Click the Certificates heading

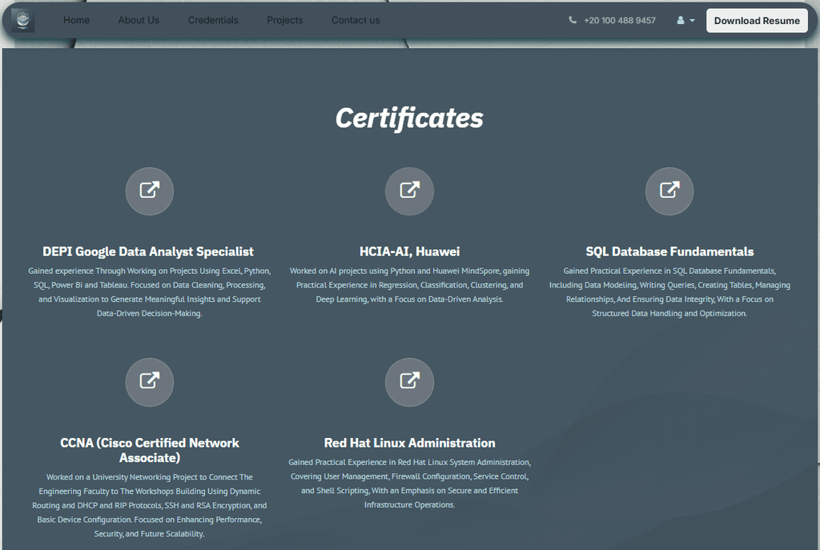click(x=409, y=118)
